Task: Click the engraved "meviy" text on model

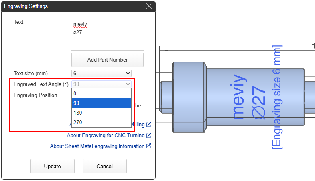Action: click(238, 97)
